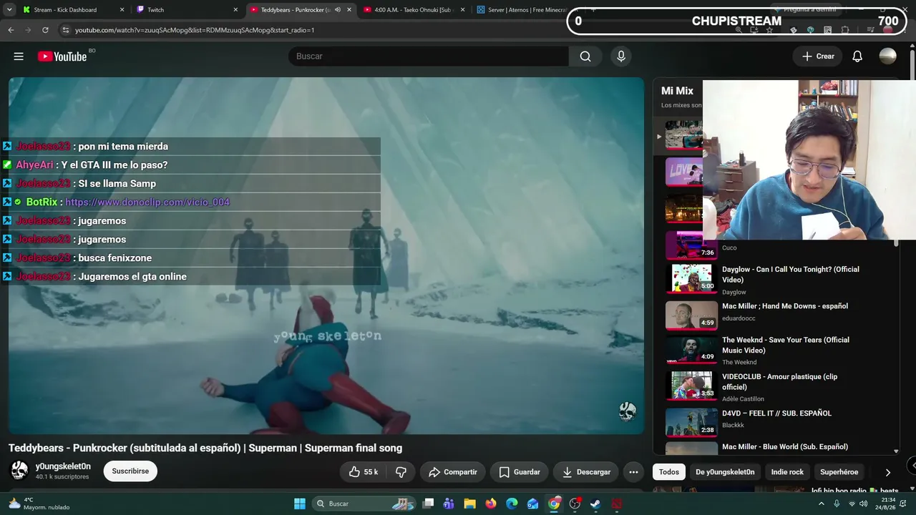Launch Firefox from the taskbar
This screenshot has height=515, width=916.
tap(491, 504)
